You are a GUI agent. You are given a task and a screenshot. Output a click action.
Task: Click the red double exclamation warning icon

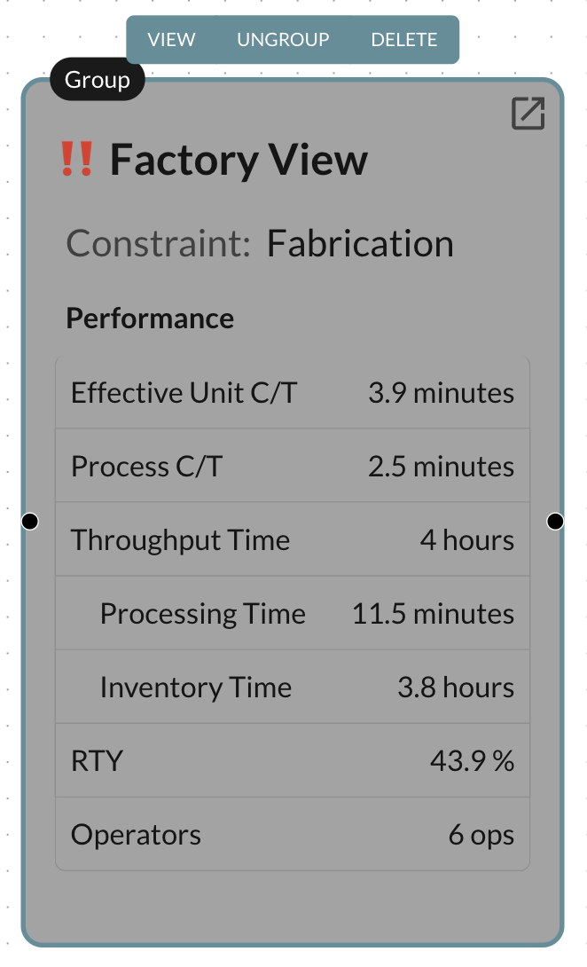76,160
